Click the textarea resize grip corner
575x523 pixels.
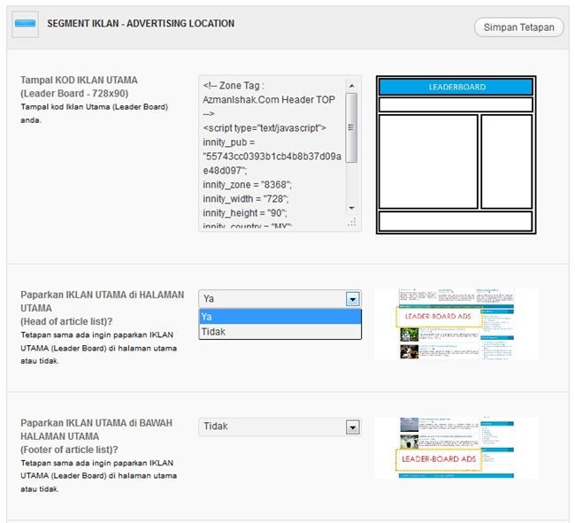coord(352,222)
